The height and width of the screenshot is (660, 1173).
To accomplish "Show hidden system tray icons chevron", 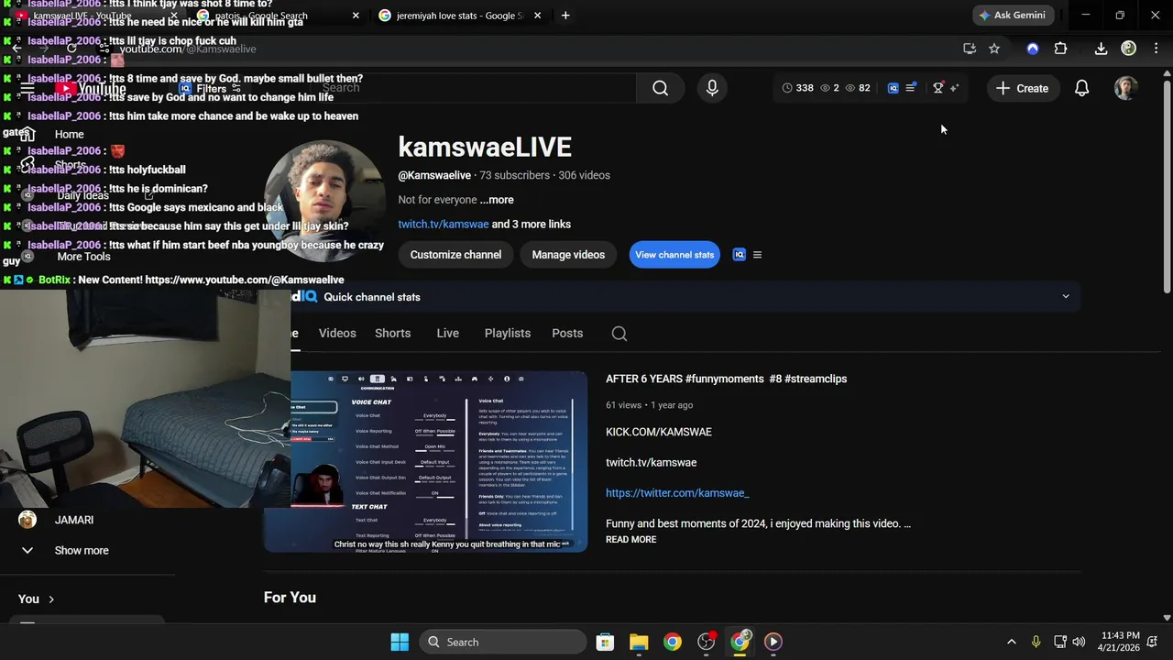I will 1011,642.
